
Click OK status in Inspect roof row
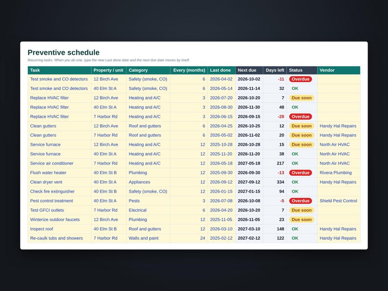point(295,229)
